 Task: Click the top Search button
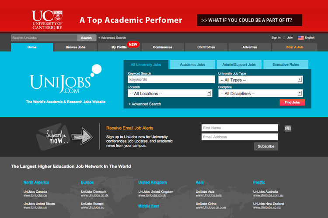[x=87, y=38]
